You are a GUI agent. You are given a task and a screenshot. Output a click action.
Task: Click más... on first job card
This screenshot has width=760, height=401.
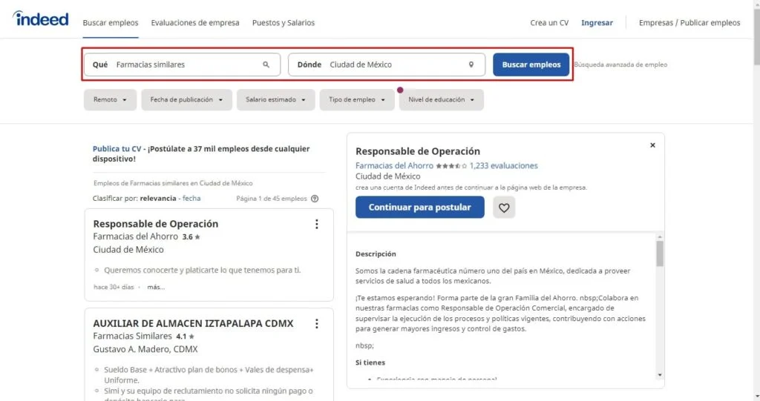(x=156, y=287)
